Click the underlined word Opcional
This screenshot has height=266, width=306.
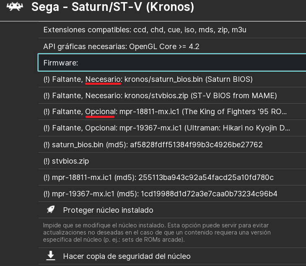coord(100,112)
